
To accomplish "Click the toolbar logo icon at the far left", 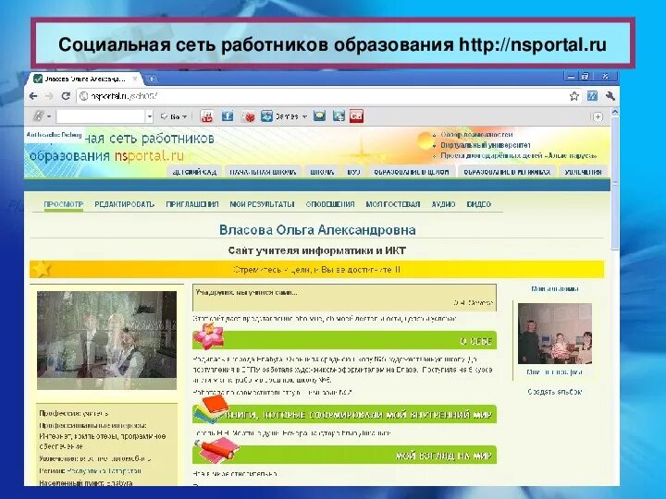I will click(38, 116).
